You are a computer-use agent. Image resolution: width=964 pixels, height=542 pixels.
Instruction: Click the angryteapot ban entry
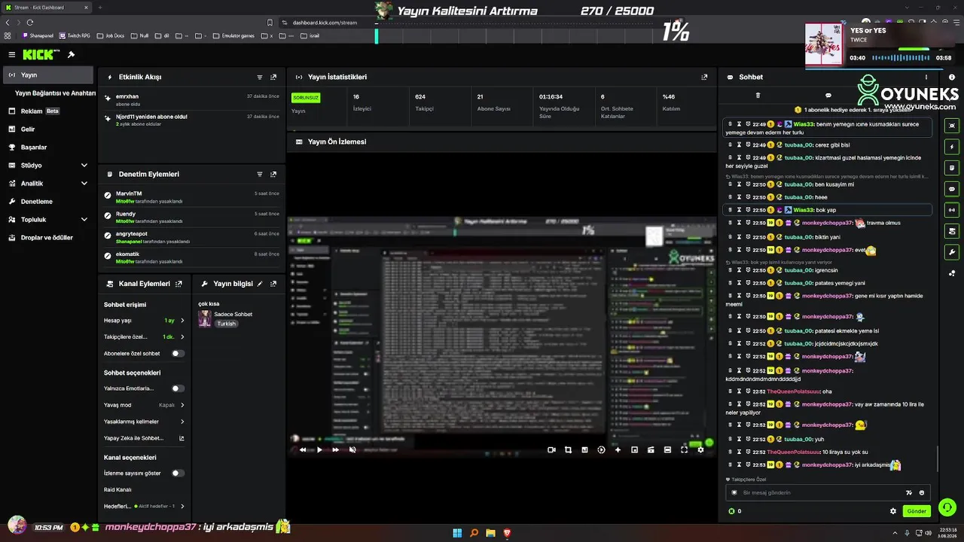[192, 238]
